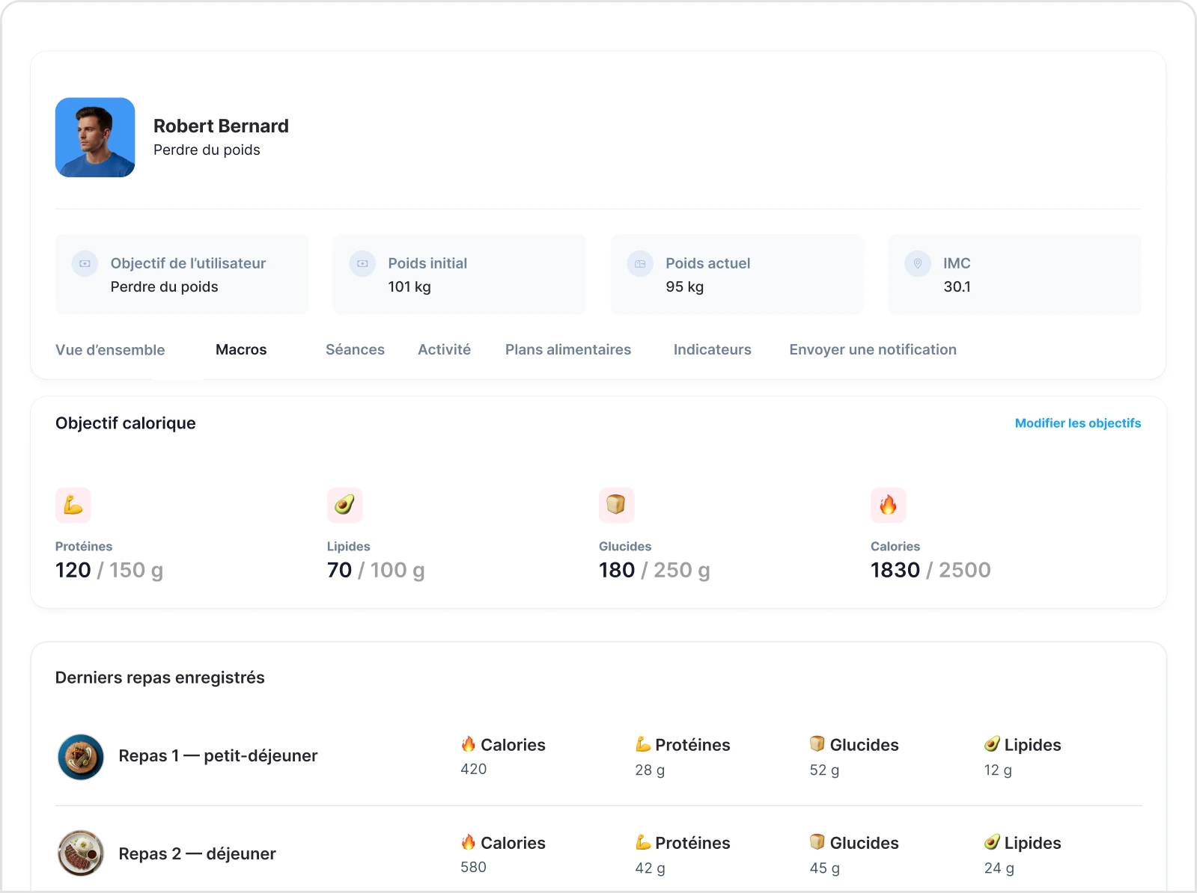Click the Repas 1 — petit-déjeuner label
This screenshot has width=1197, height=893.
(x=218, y=755)
